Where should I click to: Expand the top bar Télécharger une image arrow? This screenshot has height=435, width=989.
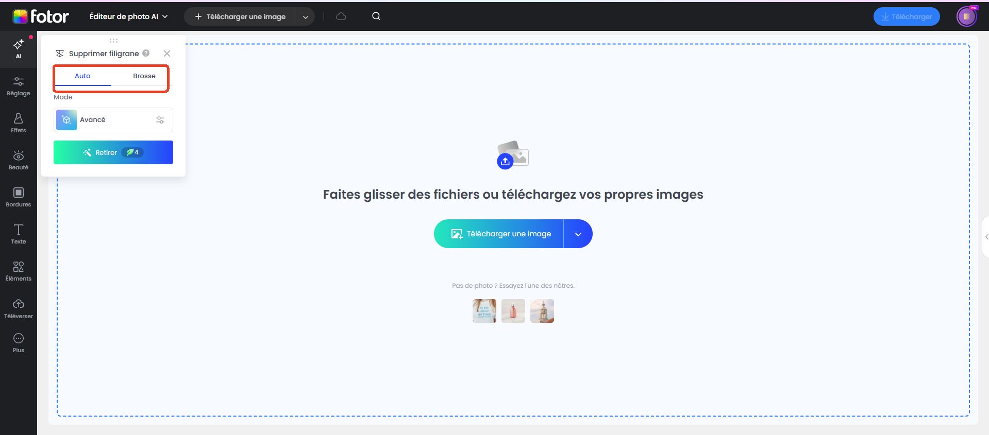click(306, 17)
